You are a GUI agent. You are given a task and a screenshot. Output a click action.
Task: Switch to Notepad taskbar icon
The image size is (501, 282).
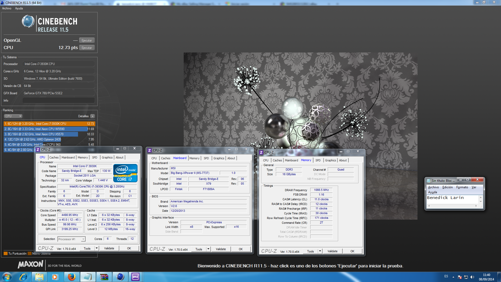[88, 277]
